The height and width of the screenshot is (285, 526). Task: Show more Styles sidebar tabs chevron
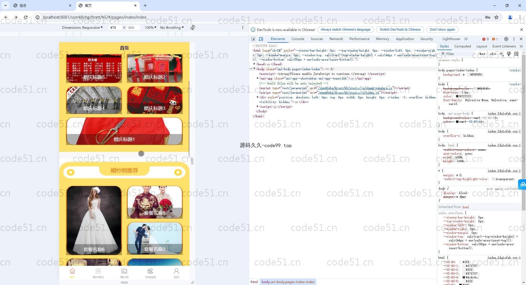[x=521, y=46]
